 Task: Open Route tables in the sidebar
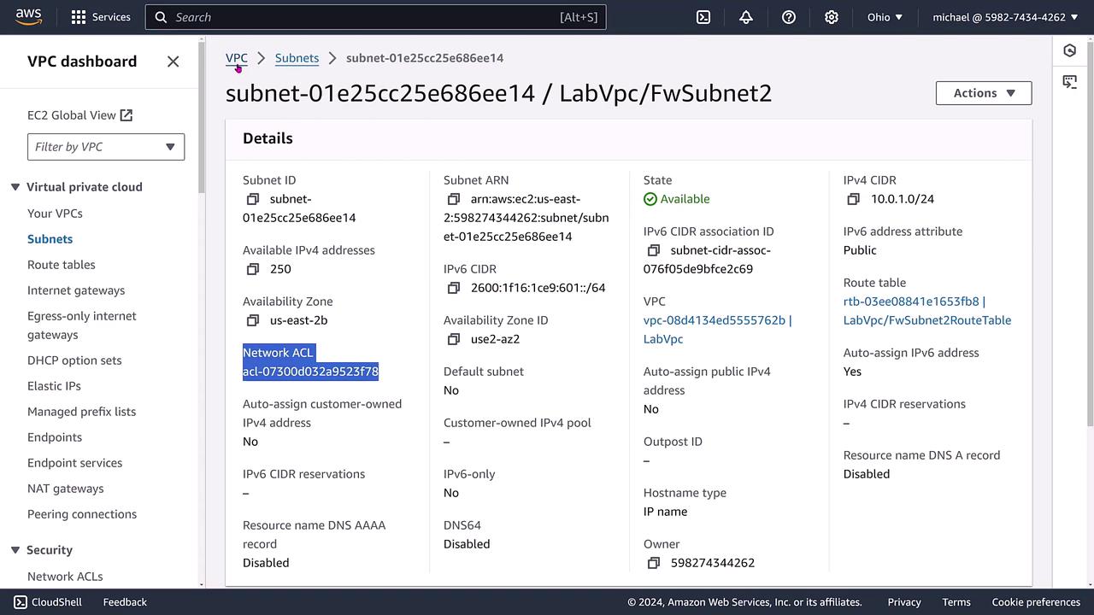click(x=62, y=265)
